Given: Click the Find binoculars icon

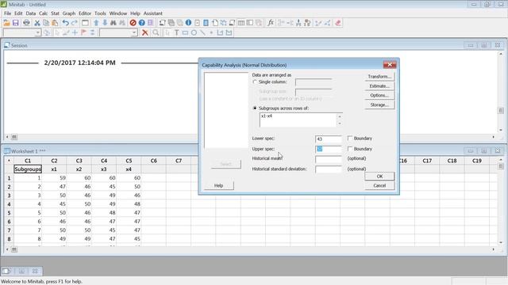Looking at the screenshot, I should pyautogui.click(x=113, y=23).
